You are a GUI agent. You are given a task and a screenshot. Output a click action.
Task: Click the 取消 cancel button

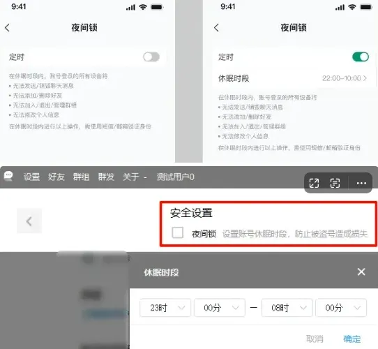click(315, 339)
